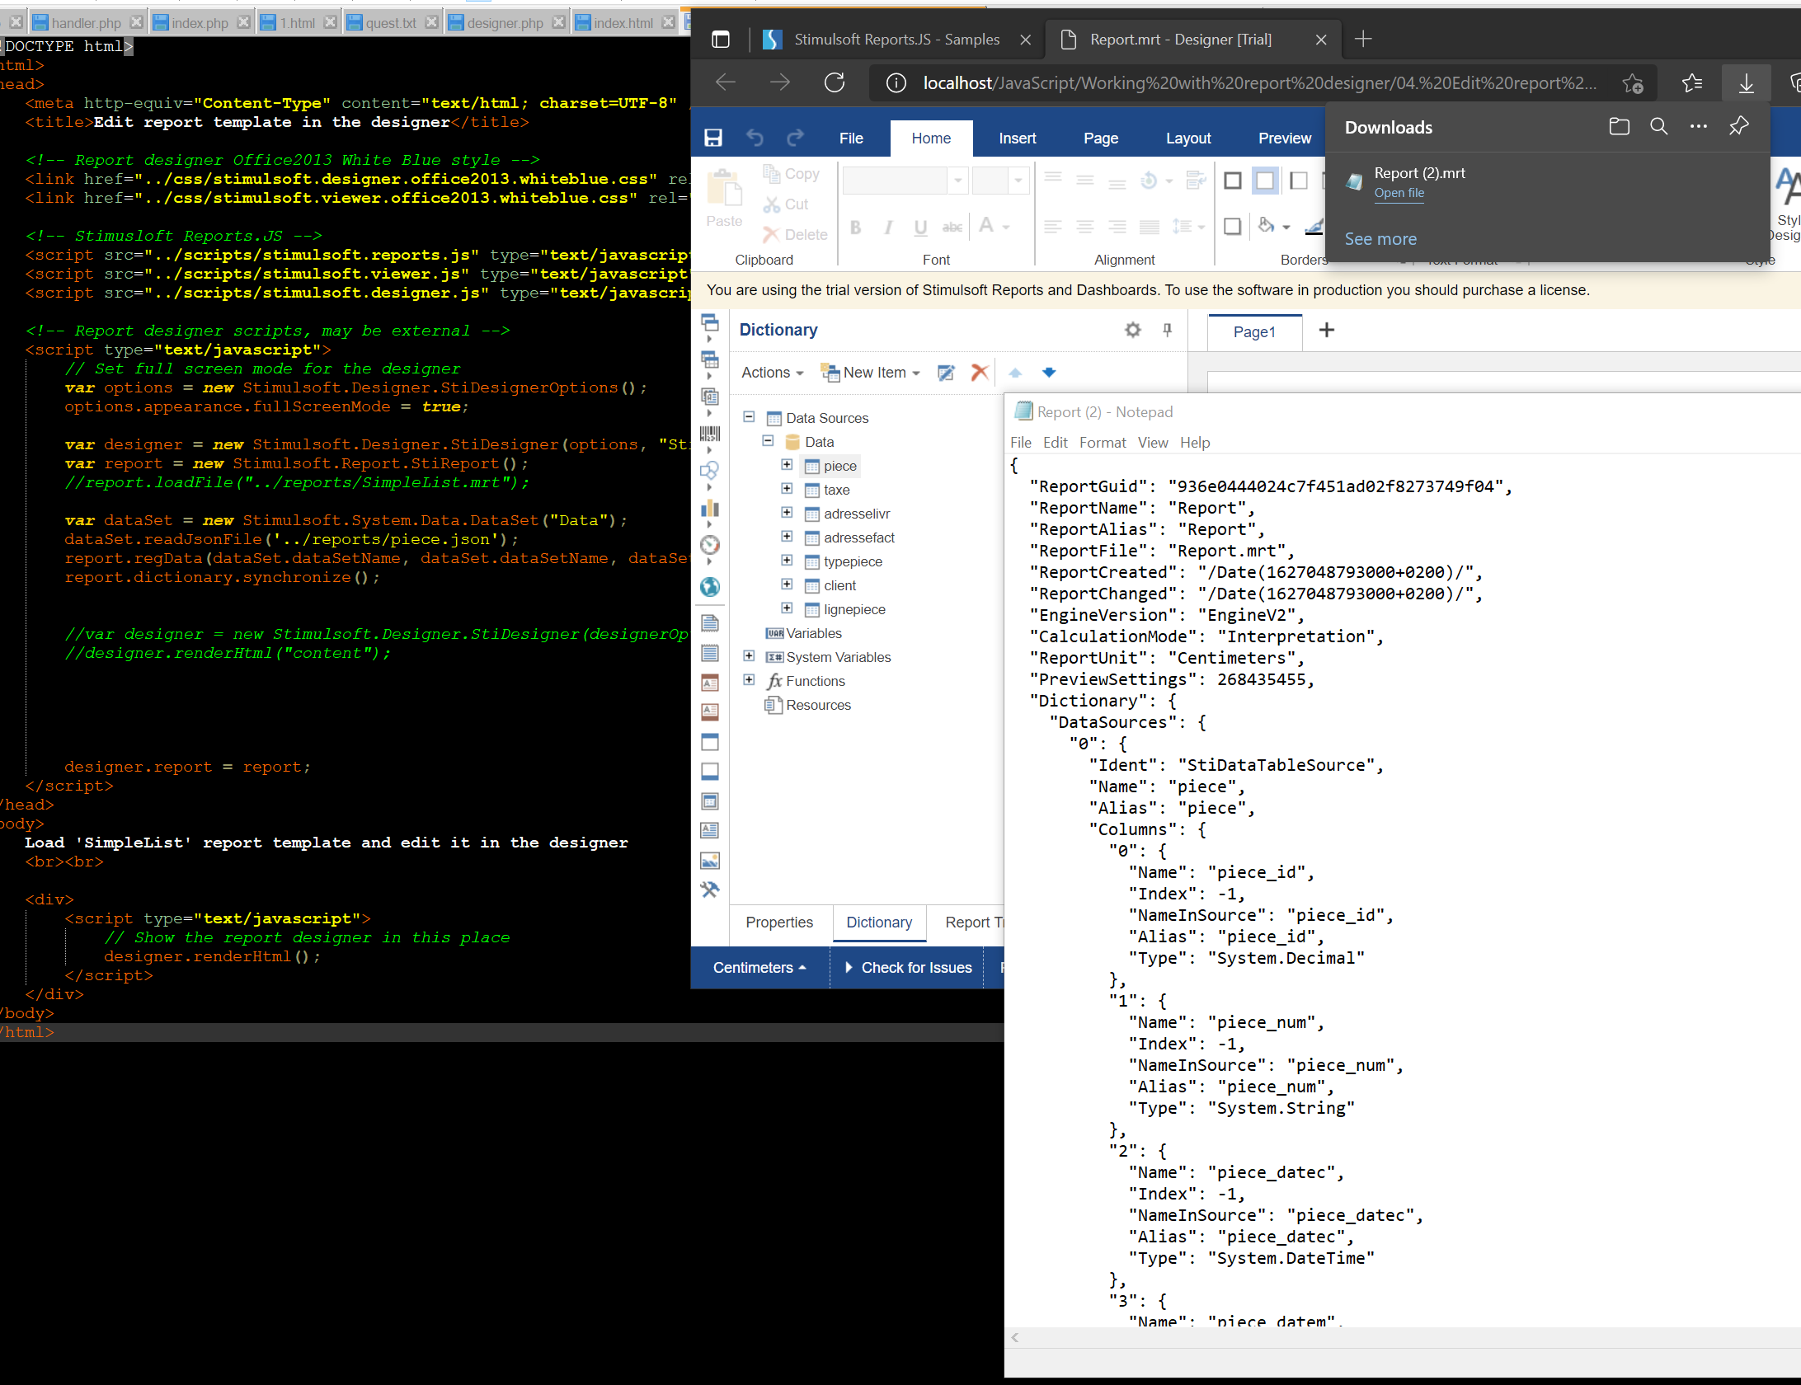This screenshot has height=1385, width=1801.
Task: Collapse the Data database node
Action: [768, 441]
